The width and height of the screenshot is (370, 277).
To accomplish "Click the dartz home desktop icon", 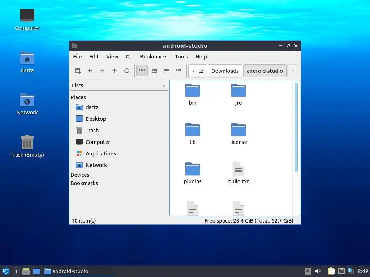I will (x=27, y=62).
